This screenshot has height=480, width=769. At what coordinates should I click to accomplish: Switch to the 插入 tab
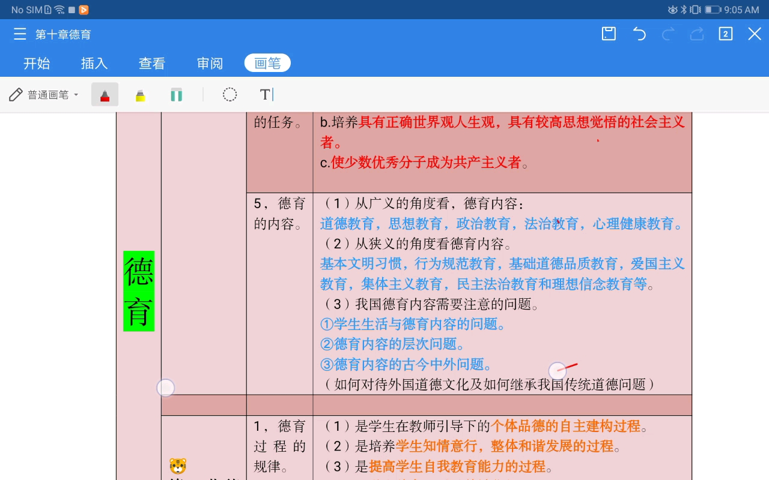tap(94, 63)
